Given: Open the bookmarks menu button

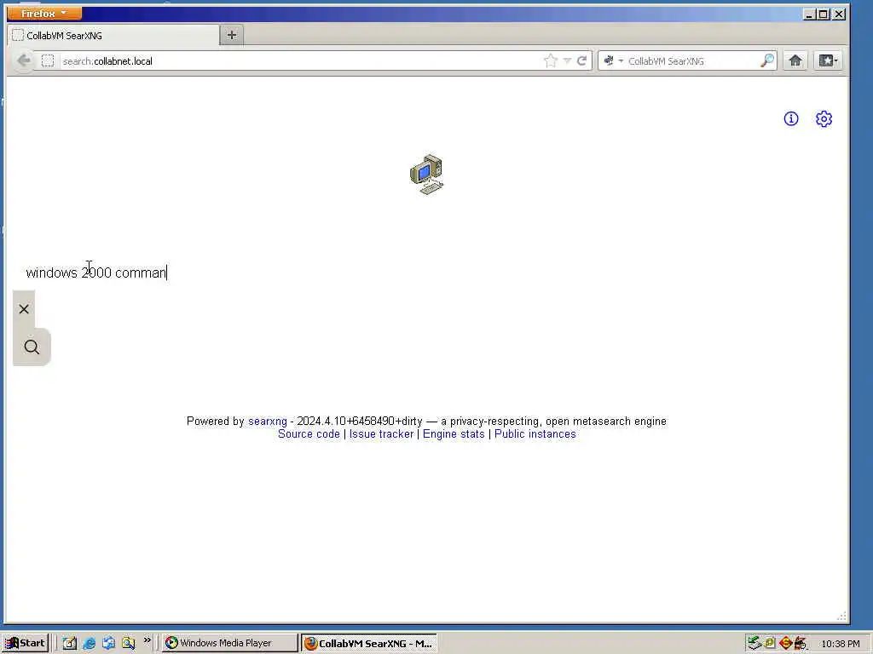Looking at the screenshot, I should click(828, 60).
